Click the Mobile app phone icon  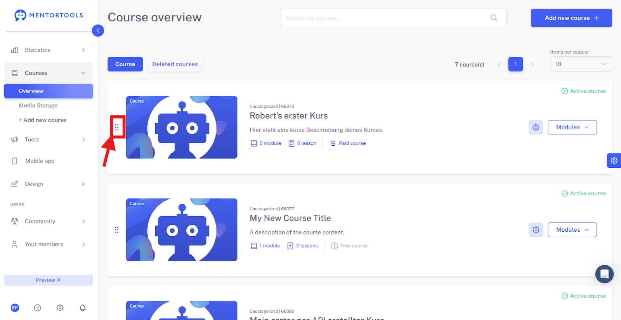(15, 161)
